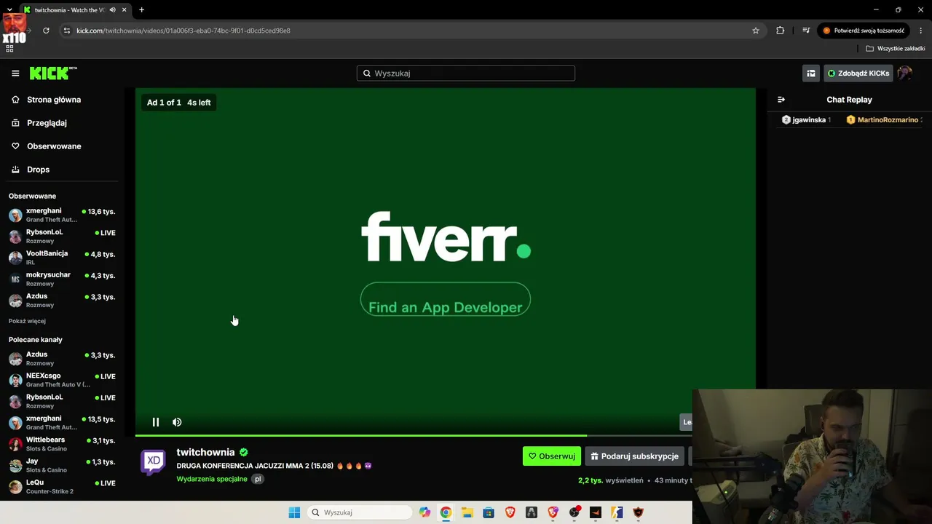Open xmerghani in Polecane kanały
The width and height of the screenshot is (932, 524).
tap(62, 423)
